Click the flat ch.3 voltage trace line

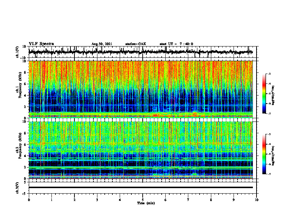(141, 187)
